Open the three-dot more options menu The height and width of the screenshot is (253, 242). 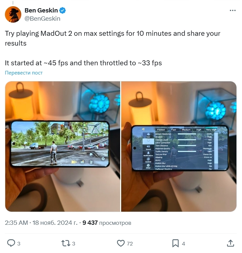[x=233, y=11]
